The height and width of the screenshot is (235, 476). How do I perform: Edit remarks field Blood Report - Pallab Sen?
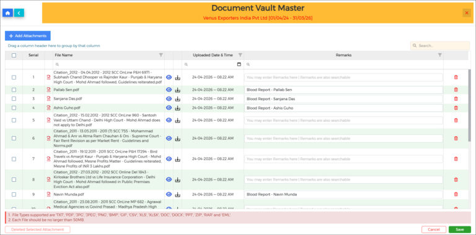pos(343,90)
